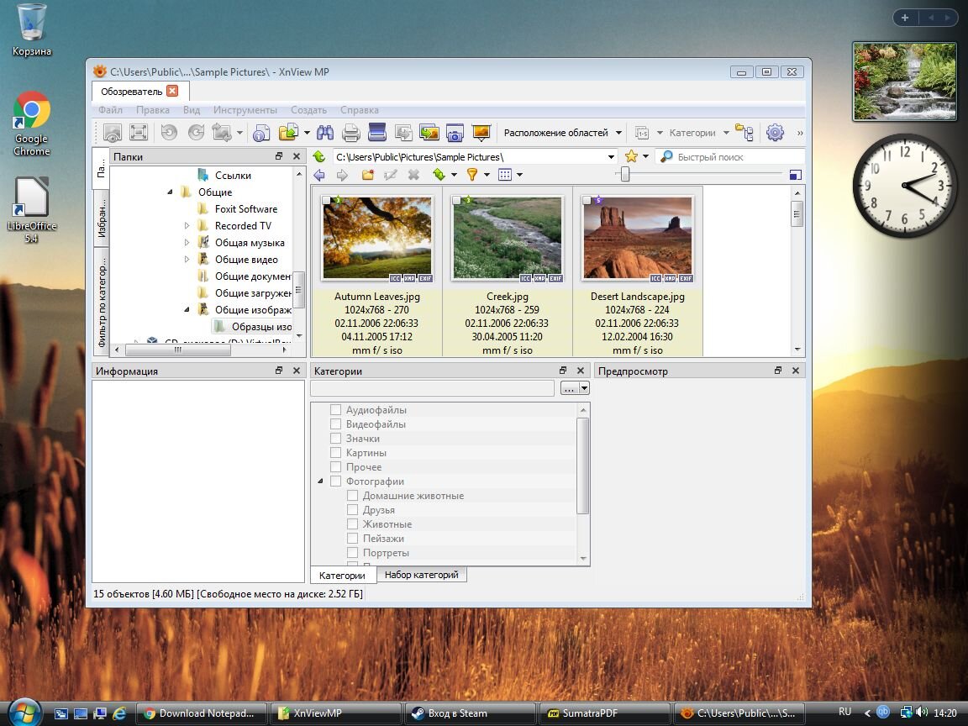Click the funnel filter icon

click(472, 176)
